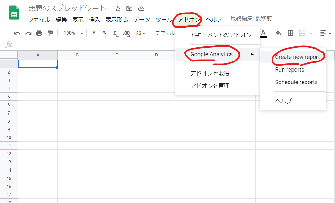Select column C header
Viewport: 335px width, 203px height.
(x=117, y=55)
